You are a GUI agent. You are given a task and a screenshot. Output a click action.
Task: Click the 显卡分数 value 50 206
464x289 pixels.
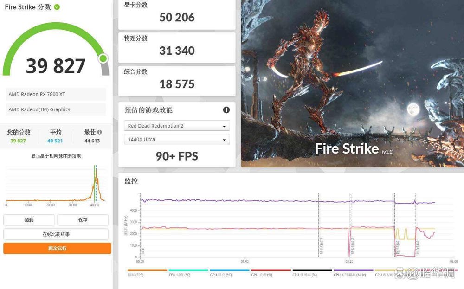(x=177, y=18)
